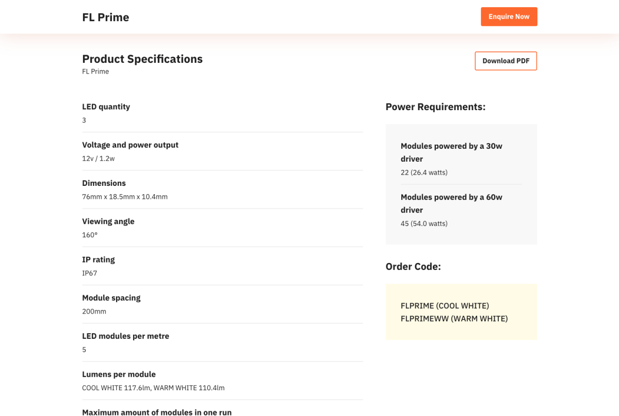Screen dimensions: 619x416
Task: Click the 76mm x 18.5mm x 10.4mm dimensions text
Action: (x=125, y=197)
